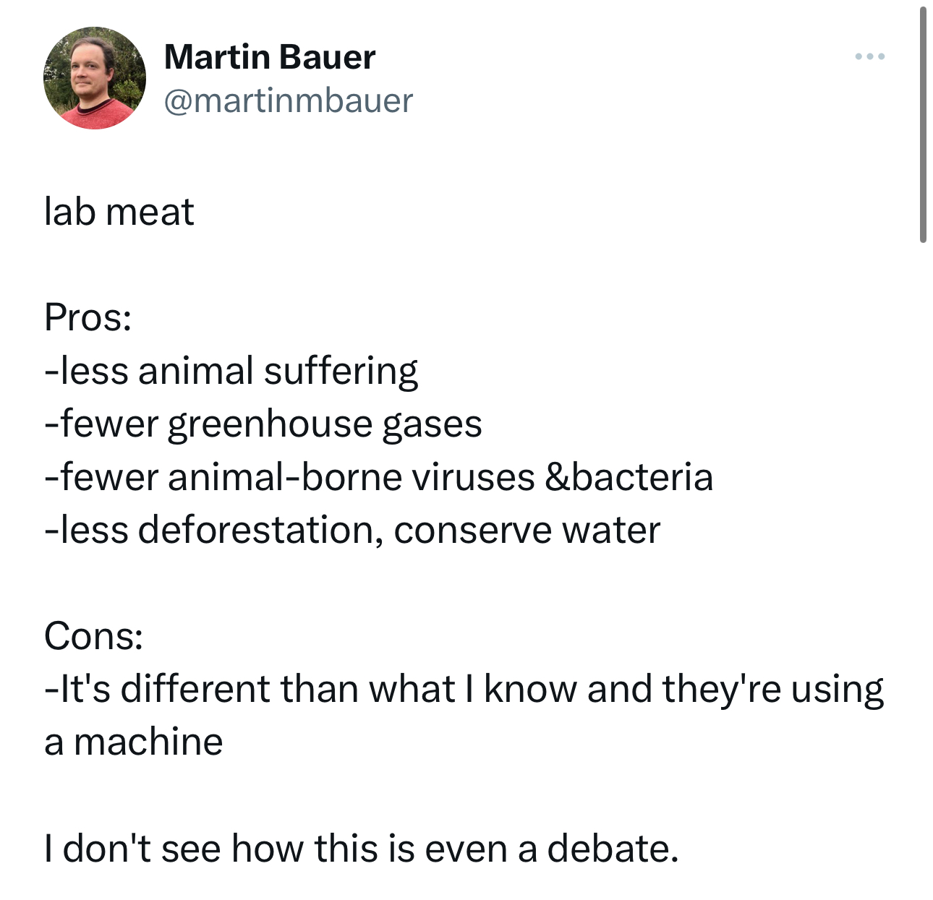Click the 'Cons:' heading text

[93, 636]
